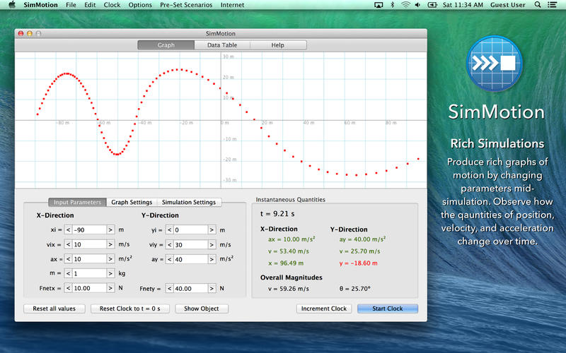Decrease viy with the left arrow
566x353 pixels.
click(x=170, y=244)
